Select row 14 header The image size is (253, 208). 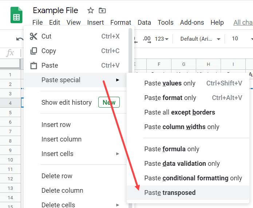pos(10,197)
